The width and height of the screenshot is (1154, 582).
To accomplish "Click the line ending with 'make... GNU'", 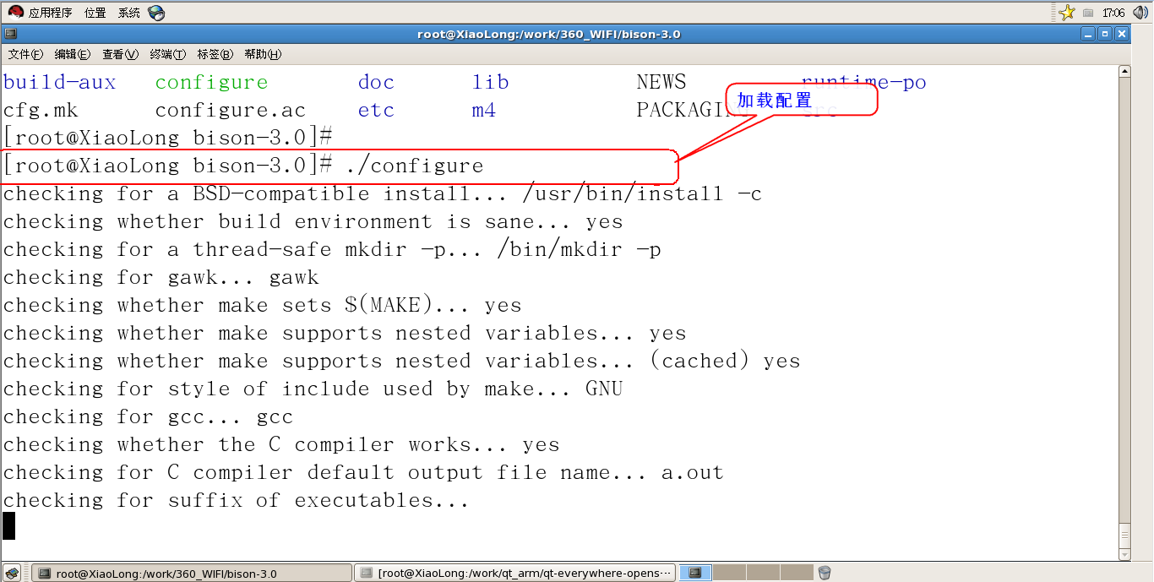I will 313,389.
